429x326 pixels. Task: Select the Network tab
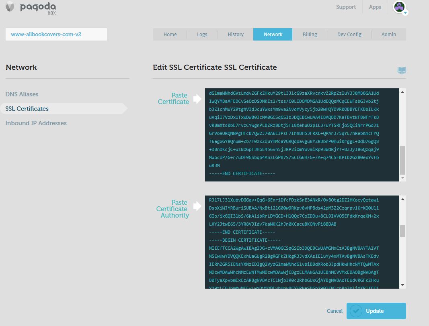point(273,35)
